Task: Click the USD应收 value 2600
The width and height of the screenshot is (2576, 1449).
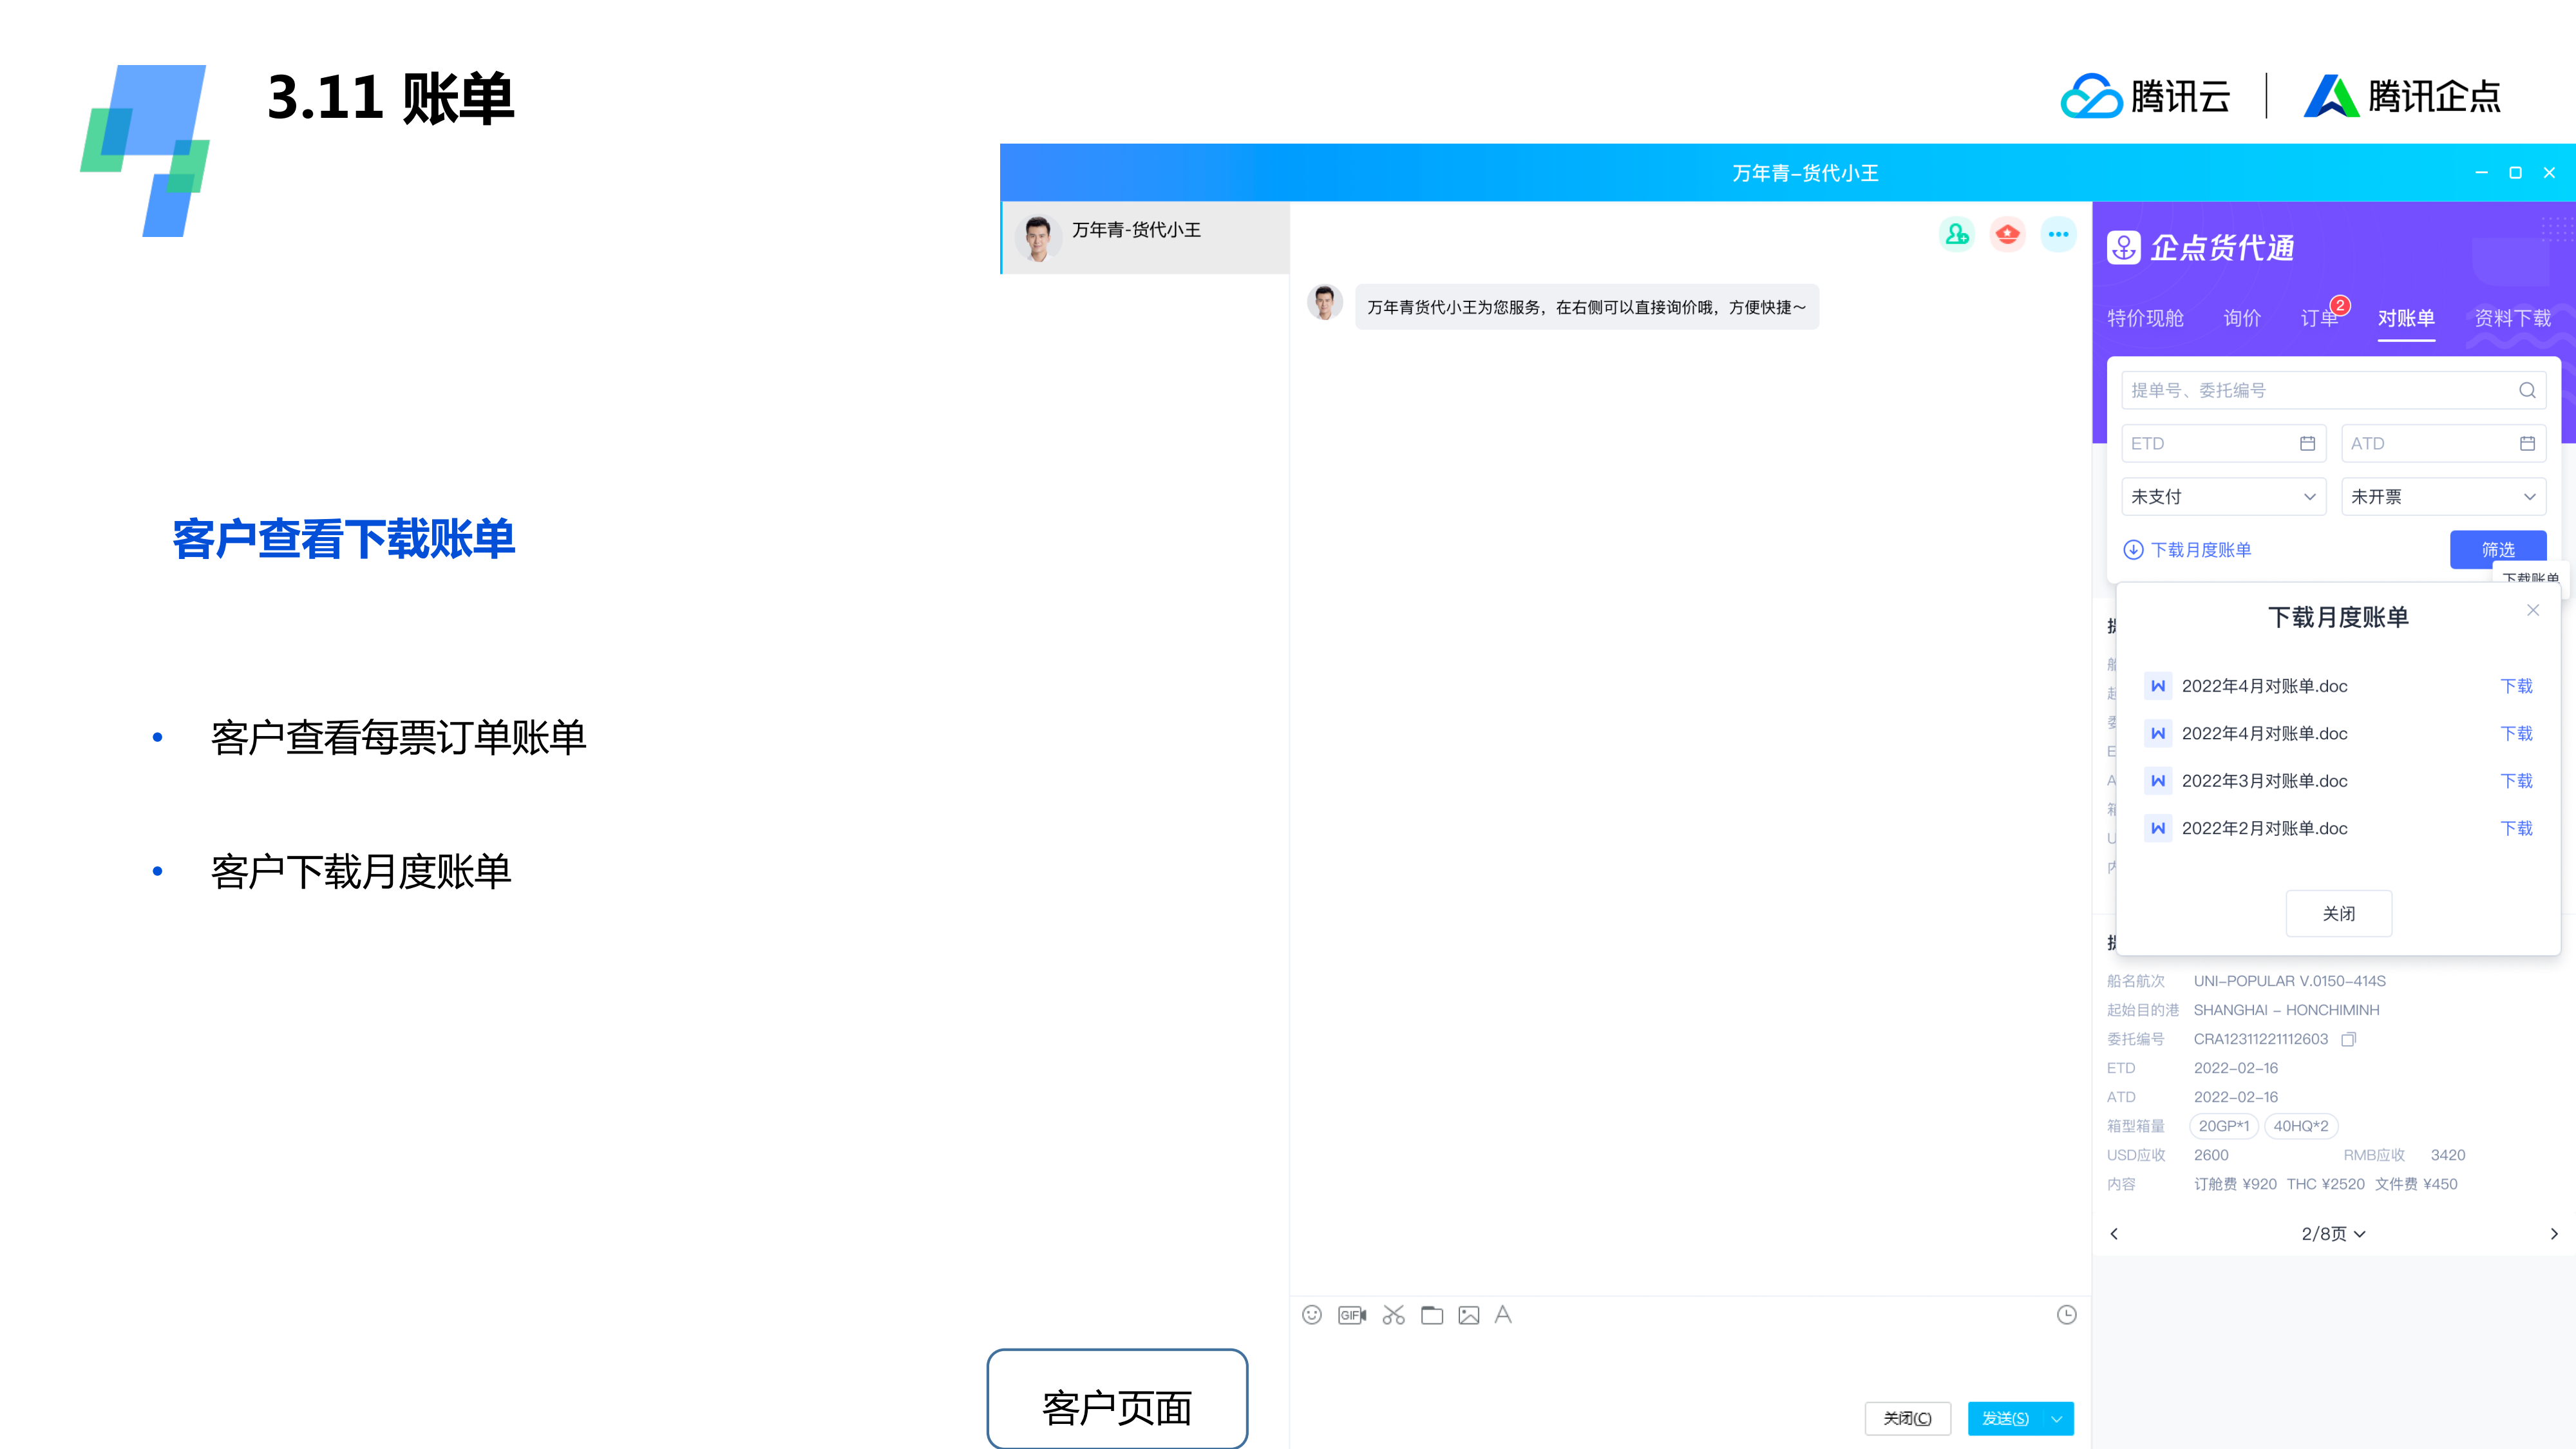Action: [x=2211, y=1155]
